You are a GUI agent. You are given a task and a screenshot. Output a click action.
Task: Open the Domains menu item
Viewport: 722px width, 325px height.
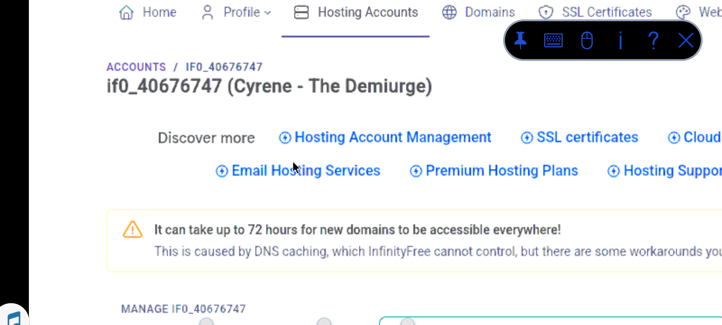click(x=490, y=13)
